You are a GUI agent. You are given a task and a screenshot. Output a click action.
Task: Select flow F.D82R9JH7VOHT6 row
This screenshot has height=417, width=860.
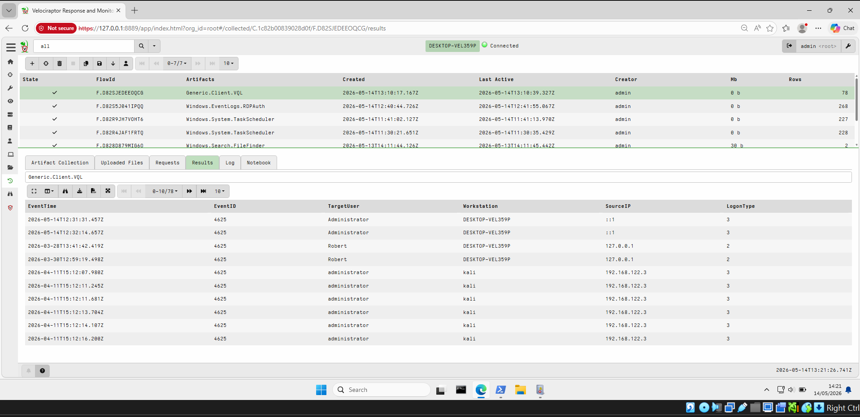(437, 119)
